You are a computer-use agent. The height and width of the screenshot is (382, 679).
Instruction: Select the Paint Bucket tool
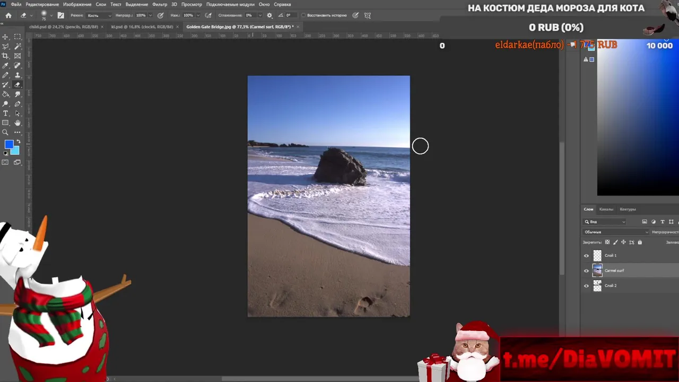tap(5, 94)
